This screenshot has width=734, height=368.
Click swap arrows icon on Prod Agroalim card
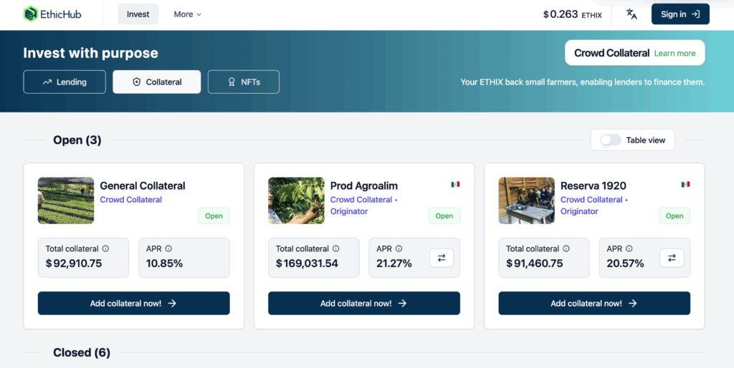(442, 258)
